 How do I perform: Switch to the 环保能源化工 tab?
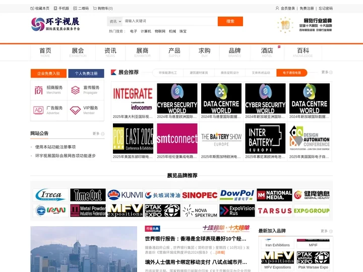tap(168, 73)
